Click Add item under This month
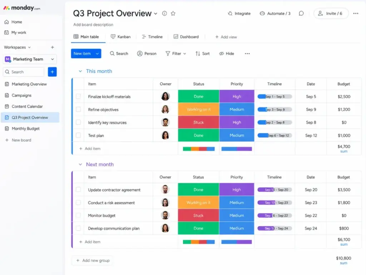The image size is (366, 275). click(90, 149)
